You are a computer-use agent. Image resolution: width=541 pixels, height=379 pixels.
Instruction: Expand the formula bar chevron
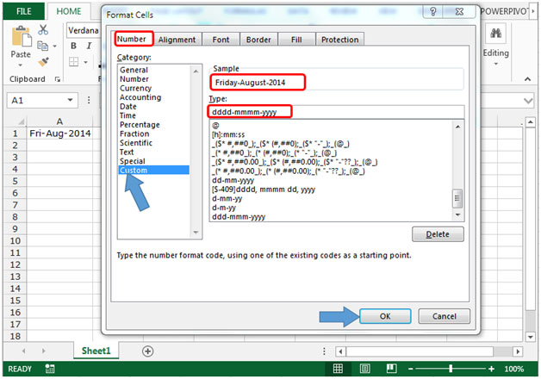click(x=528, y=101)
